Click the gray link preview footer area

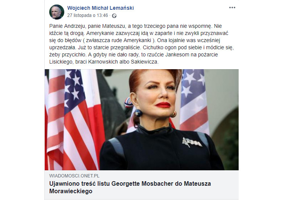pos(141,185)
